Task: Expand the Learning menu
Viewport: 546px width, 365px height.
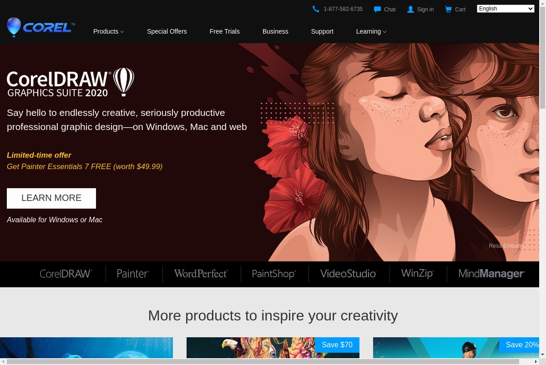Action: pos(371,31)
